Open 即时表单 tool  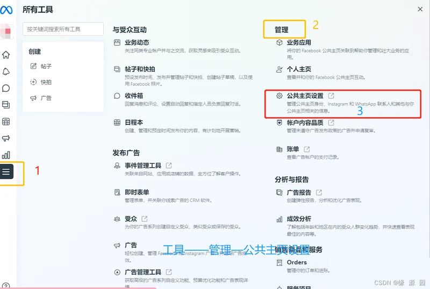point(137,192)
